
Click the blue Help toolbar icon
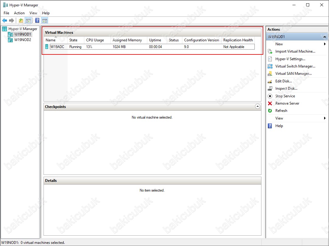pos(37,20)
